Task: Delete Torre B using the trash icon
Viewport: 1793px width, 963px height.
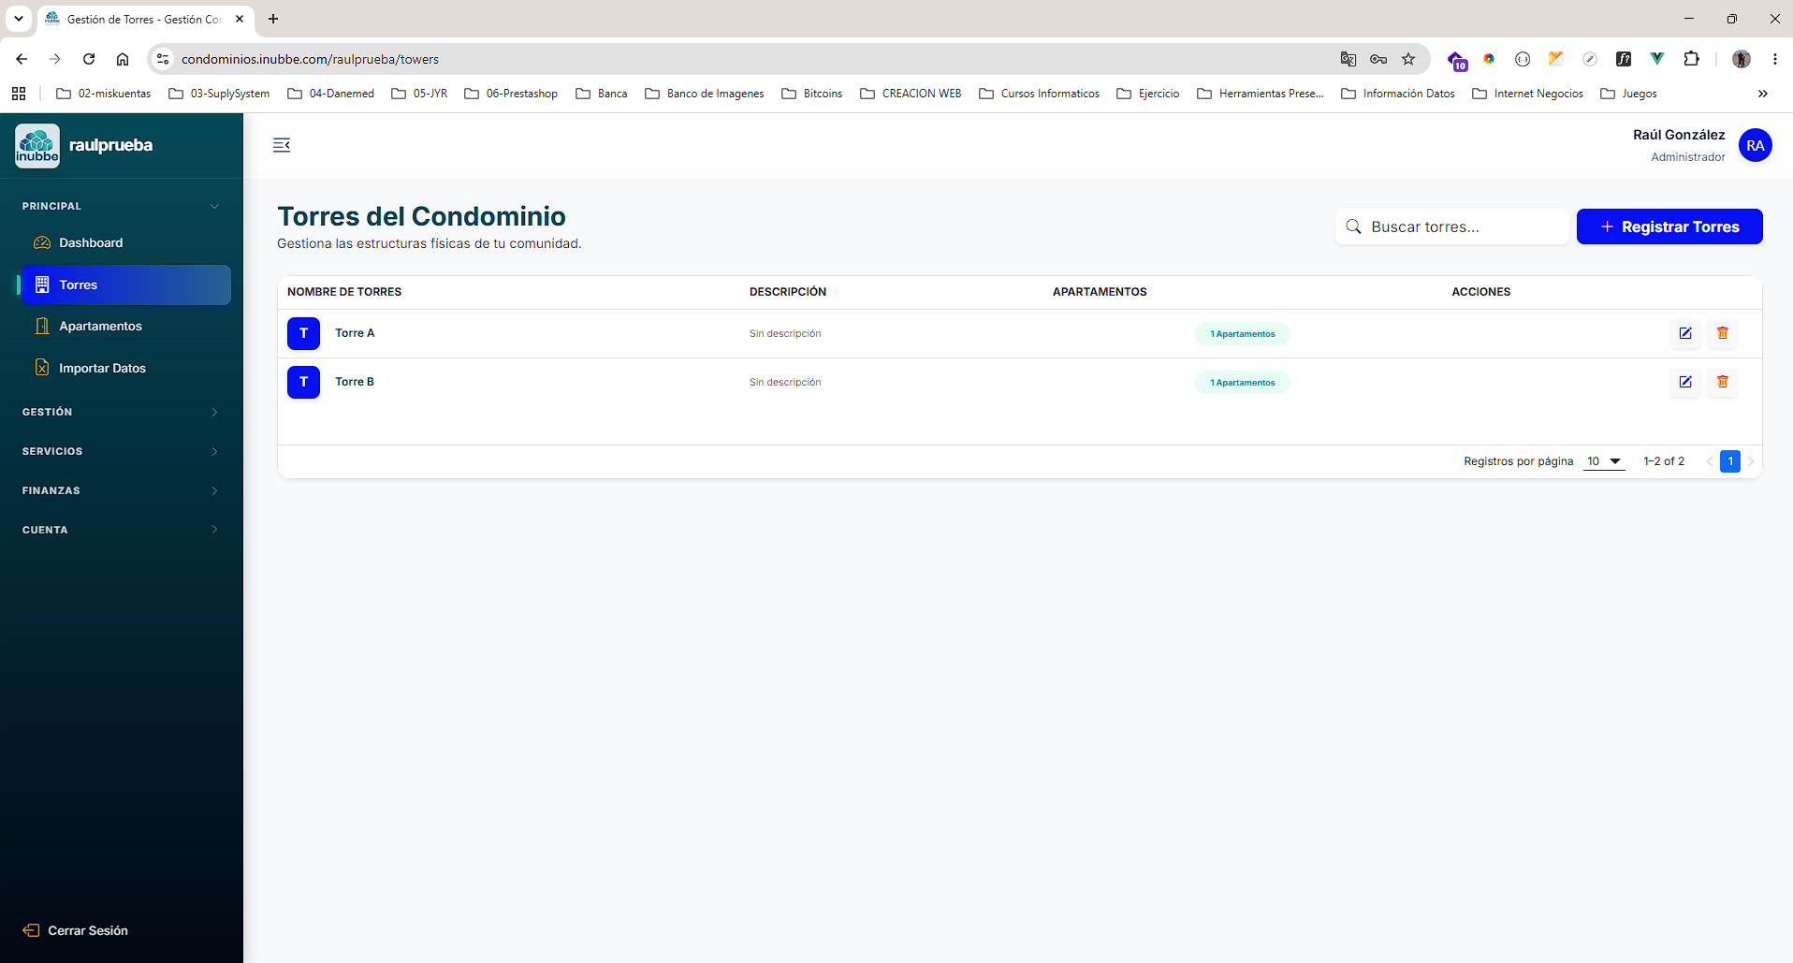Action: point(1722,382)
